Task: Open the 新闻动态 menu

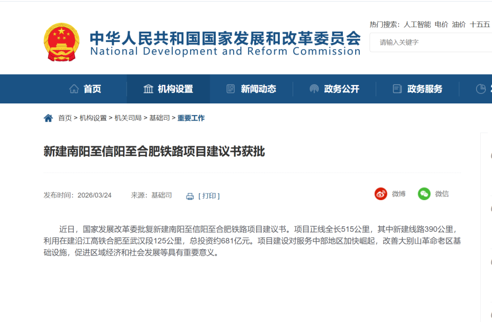Action: coord(260,89)
